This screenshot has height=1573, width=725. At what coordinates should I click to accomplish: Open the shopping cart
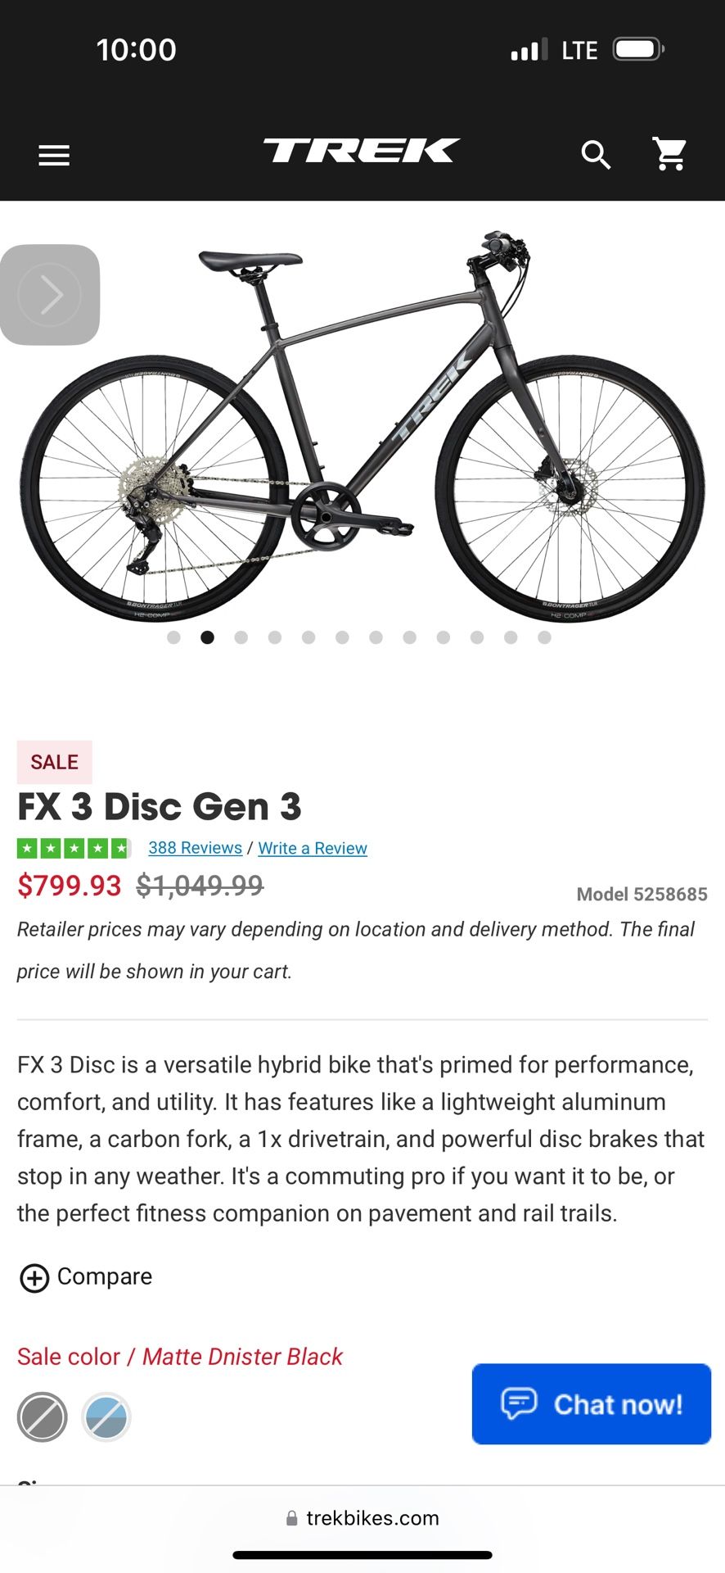point(669,154)
